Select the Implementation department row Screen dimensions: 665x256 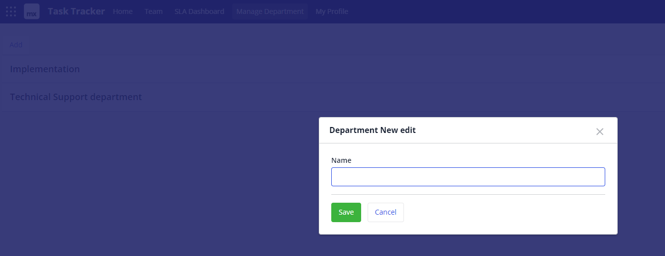tap(332, 69)
